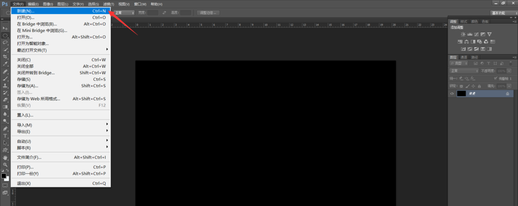This screenshot has width=518, height=206.
Task: Open the 滤镜(T) menu
Action: [108, 4]
